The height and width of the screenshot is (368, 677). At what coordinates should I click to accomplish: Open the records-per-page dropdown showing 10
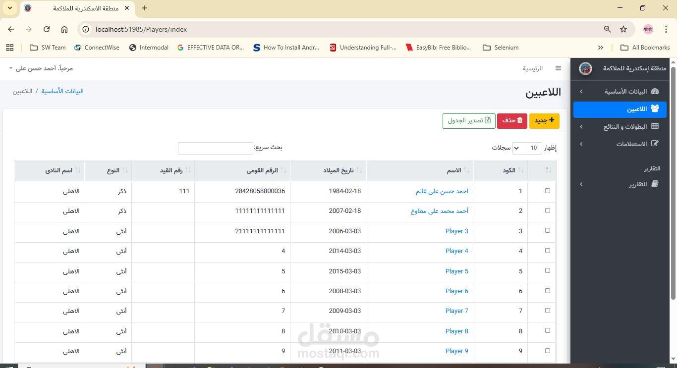click(x=527, y=148)
